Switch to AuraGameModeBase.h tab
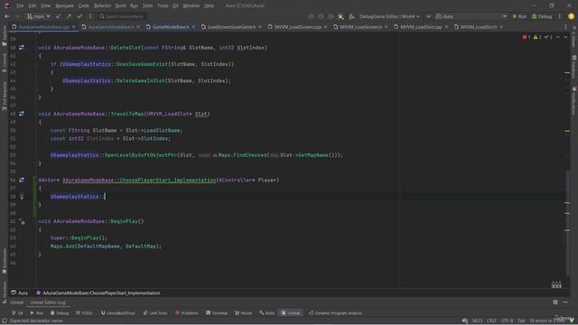 coord(110,27)
